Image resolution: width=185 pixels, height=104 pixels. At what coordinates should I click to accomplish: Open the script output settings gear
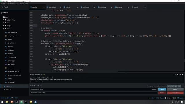pos(180,75)
